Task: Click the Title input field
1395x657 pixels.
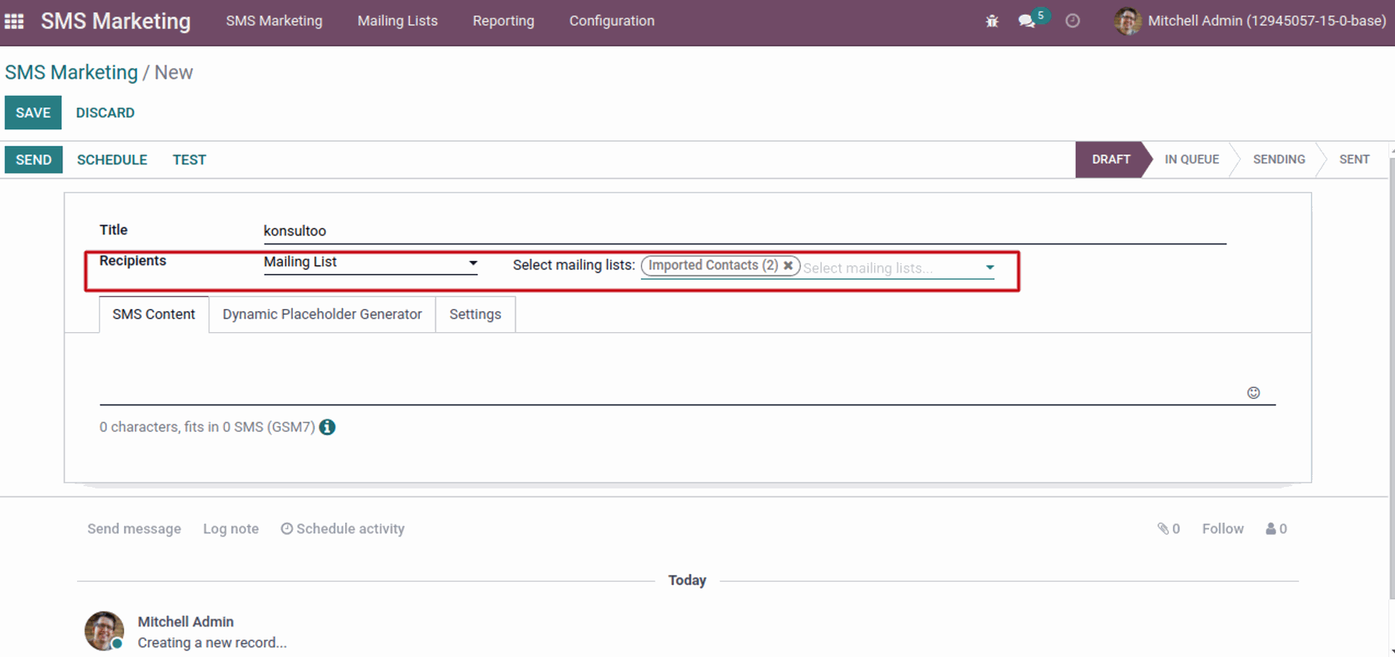Action: [745, 231]
